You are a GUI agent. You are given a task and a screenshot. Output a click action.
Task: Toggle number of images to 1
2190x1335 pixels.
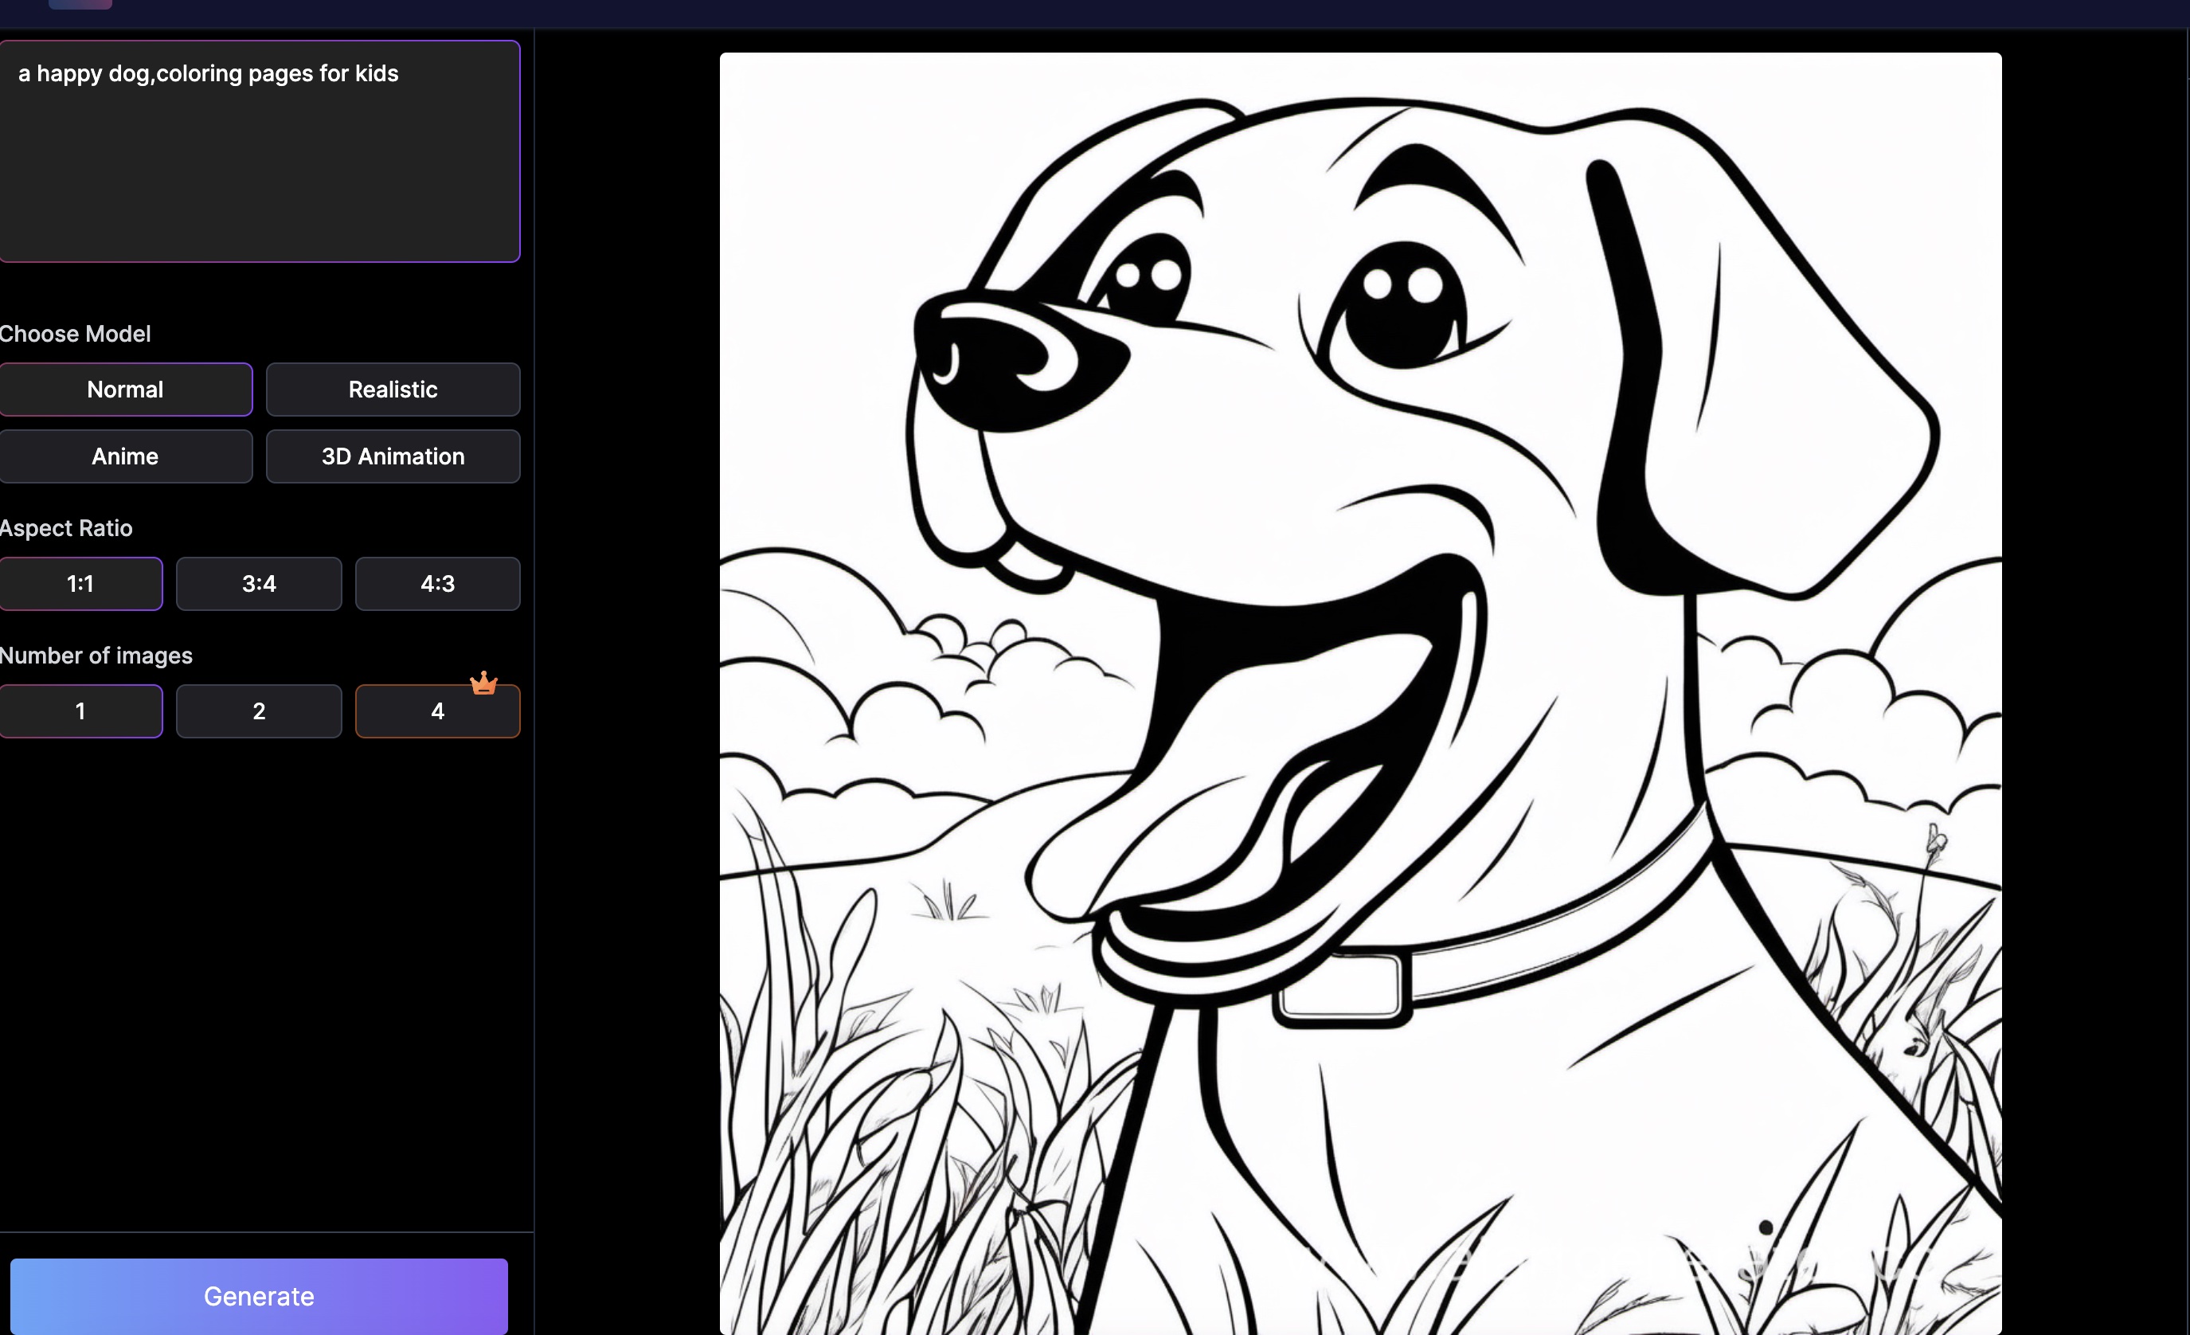coord(80,711)
